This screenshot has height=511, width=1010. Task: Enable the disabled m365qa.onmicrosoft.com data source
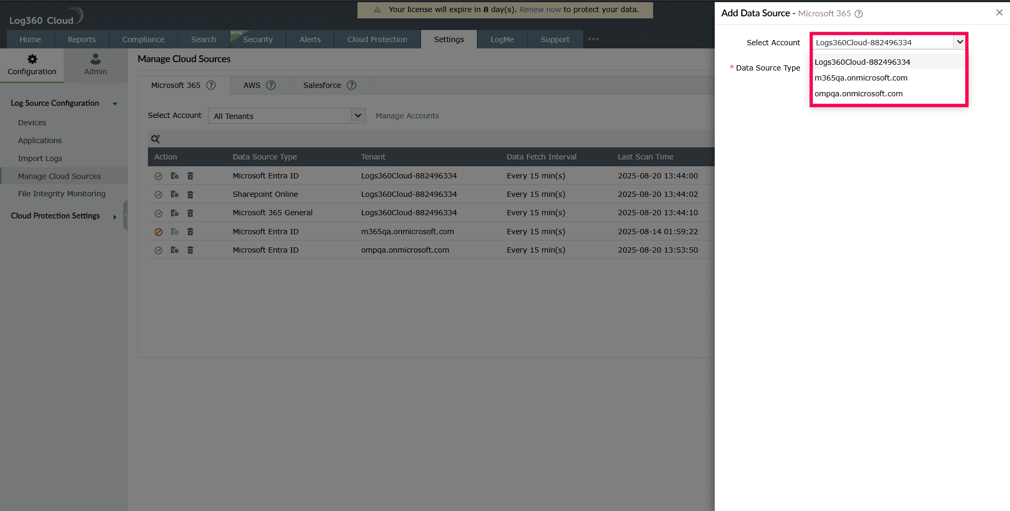[158, 232]
